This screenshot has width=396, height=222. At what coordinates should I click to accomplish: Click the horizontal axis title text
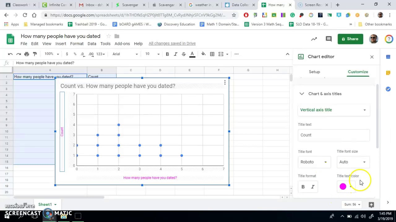tap(150, 178)
